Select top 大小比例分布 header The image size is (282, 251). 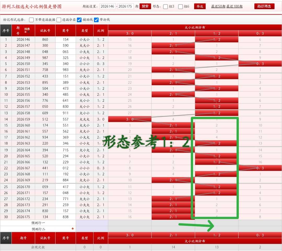[195, 27]
